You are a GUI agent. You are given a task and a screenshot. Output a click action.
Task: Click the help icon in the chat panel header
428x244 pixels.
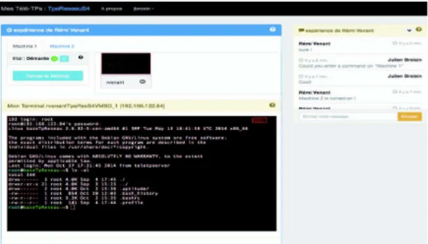(x=419, y=30)
